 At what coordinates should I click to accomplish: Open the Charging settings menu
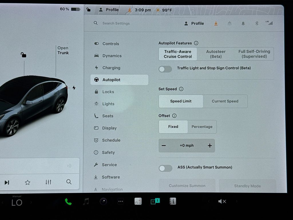[111, 68]
